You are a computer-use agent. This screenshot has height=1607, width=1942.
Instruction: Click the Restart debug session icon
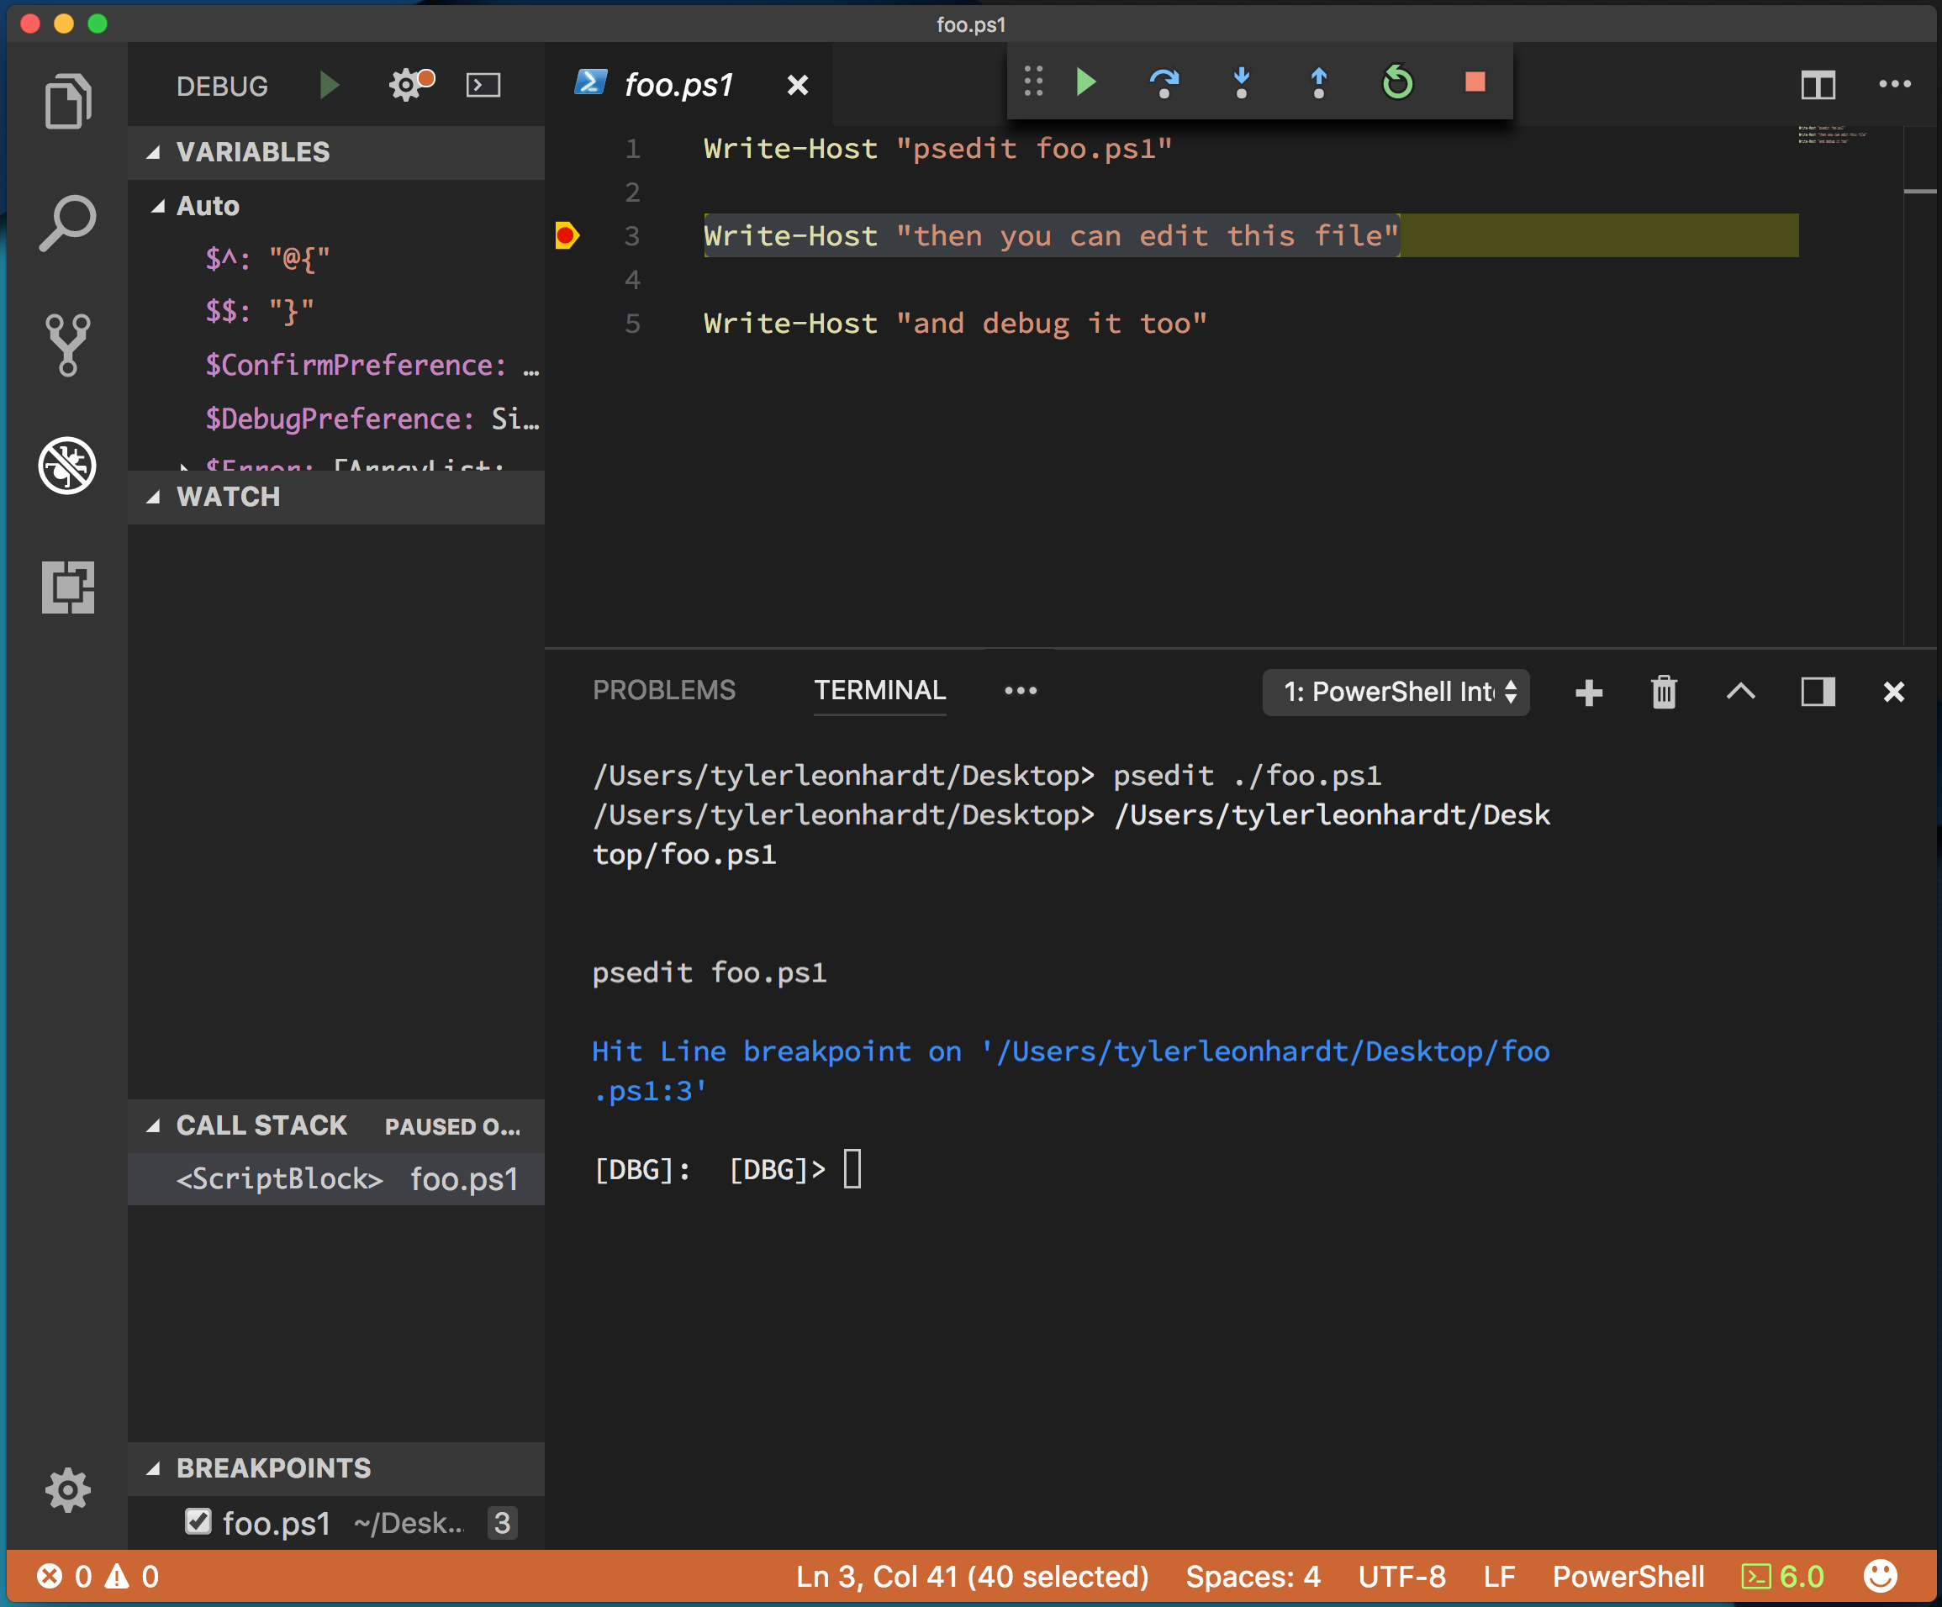click(1397, 84)
